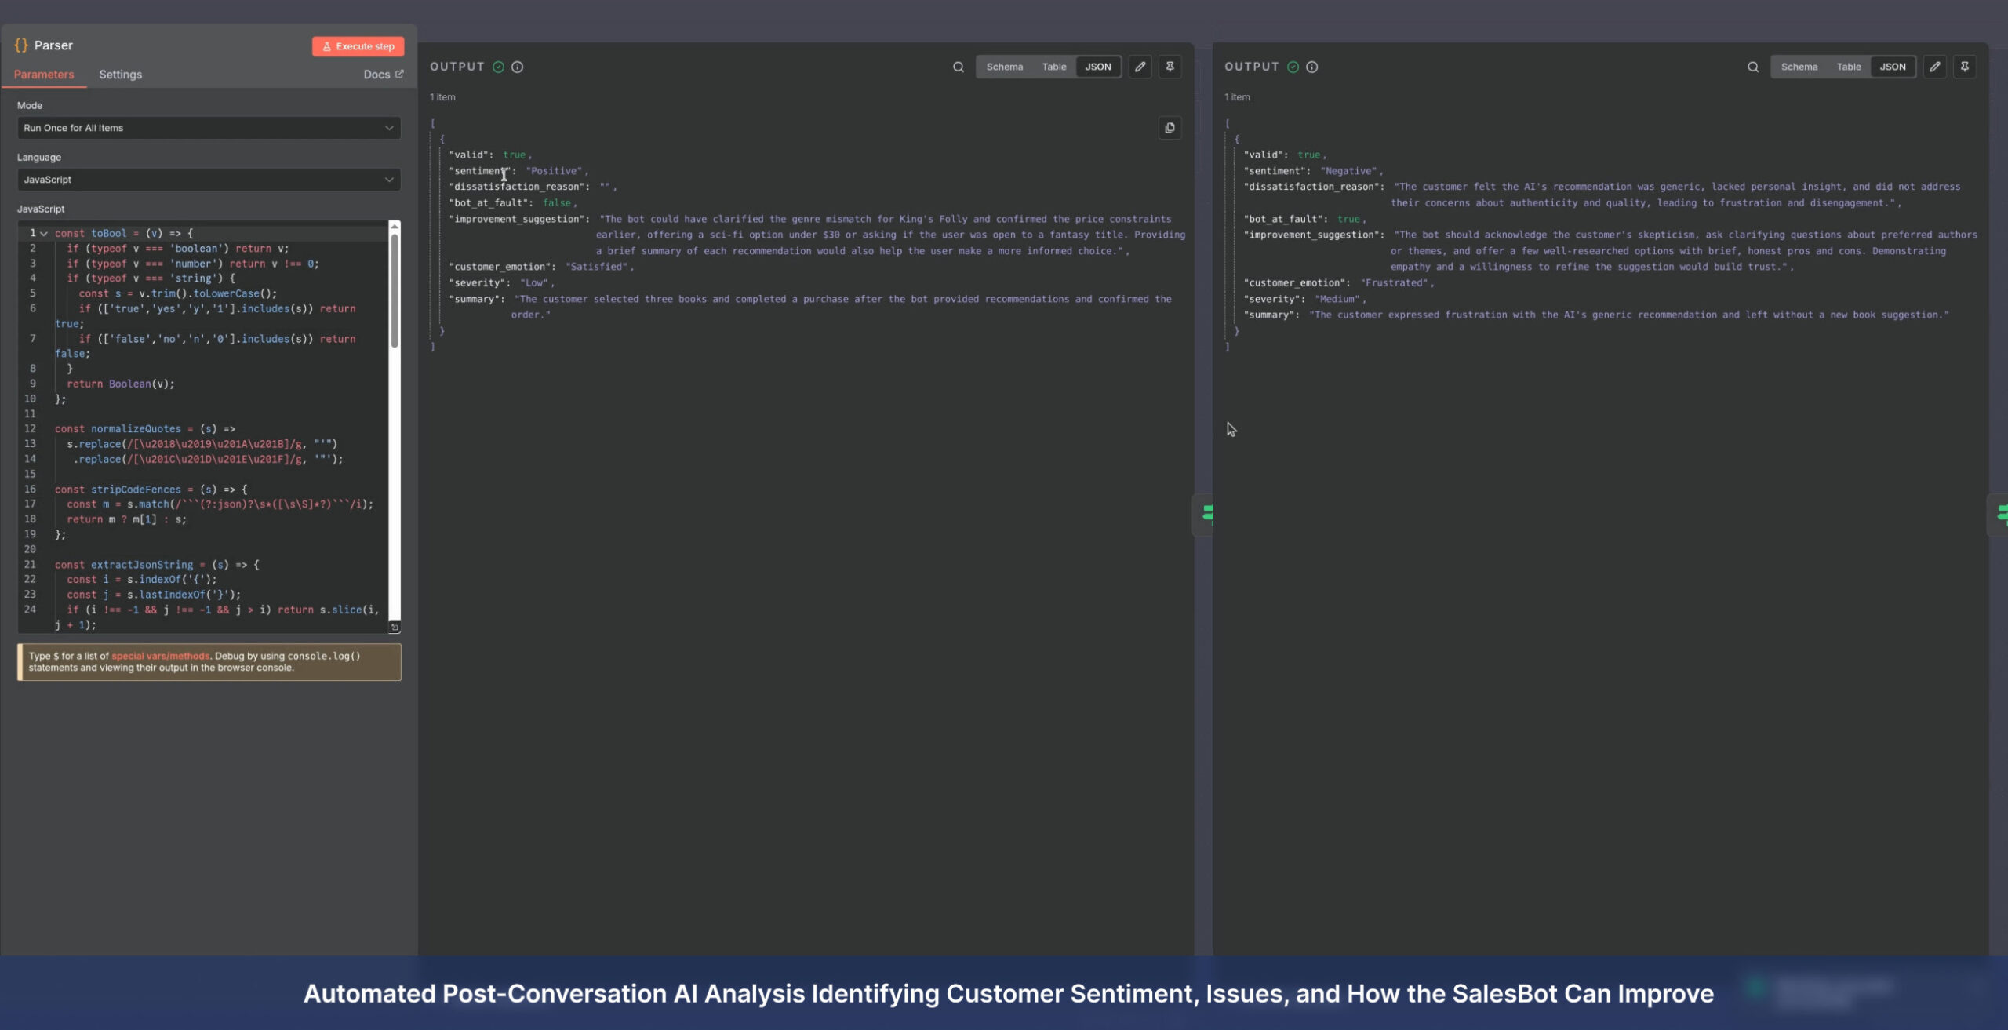Switch left output to Table view
Screen dimensions: 2008x1030
(1053, 67)
